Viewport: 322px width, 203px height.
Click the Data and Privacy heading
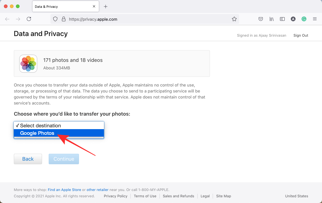[x=41, y=34]
